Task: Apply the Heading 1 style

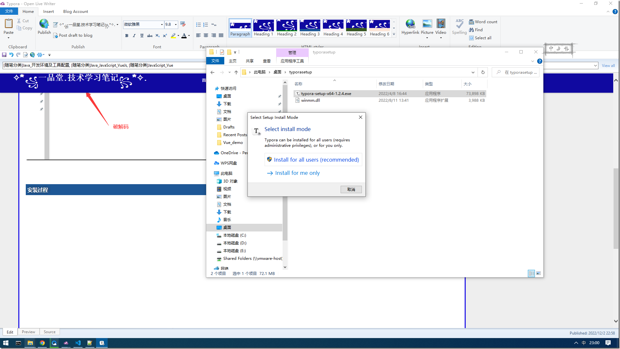Action: tap(264, 28)
